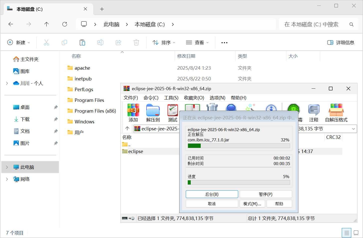The height and width of the screenshot is (238, 363).
Task: Click the Test (测试) toolbar icon
Action: click(x=173, y=110)
